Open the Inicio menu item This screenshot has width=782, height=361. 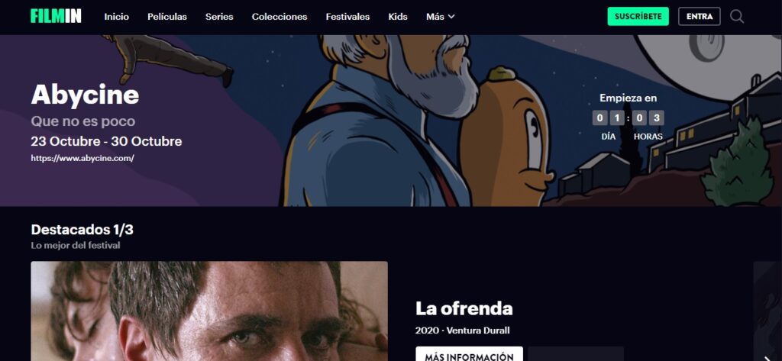[117, 17]
